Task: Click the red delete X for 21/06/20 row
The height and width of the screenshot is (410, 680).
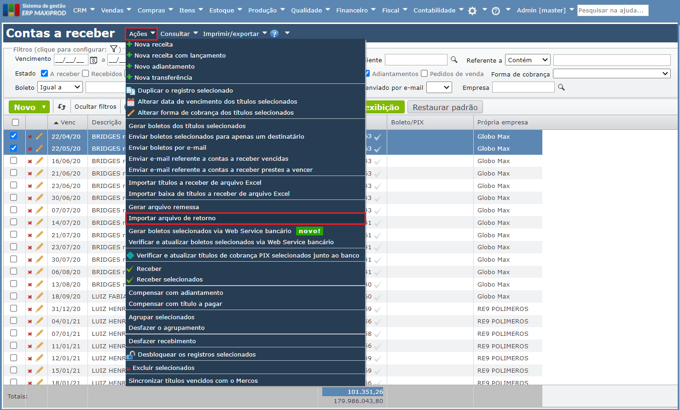Action: coord(30,174)
